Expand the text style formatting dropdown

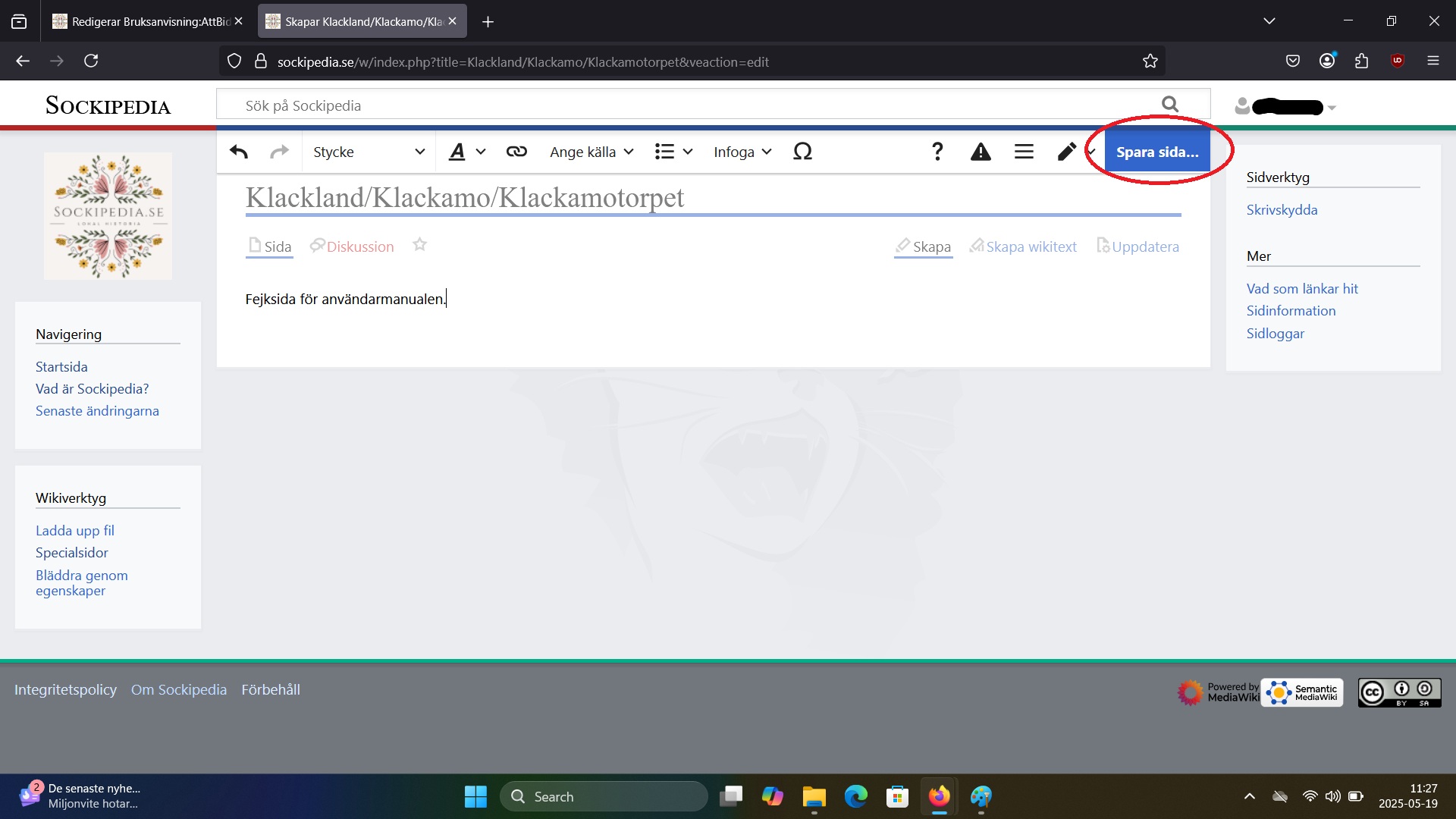(x=466, y=152)
